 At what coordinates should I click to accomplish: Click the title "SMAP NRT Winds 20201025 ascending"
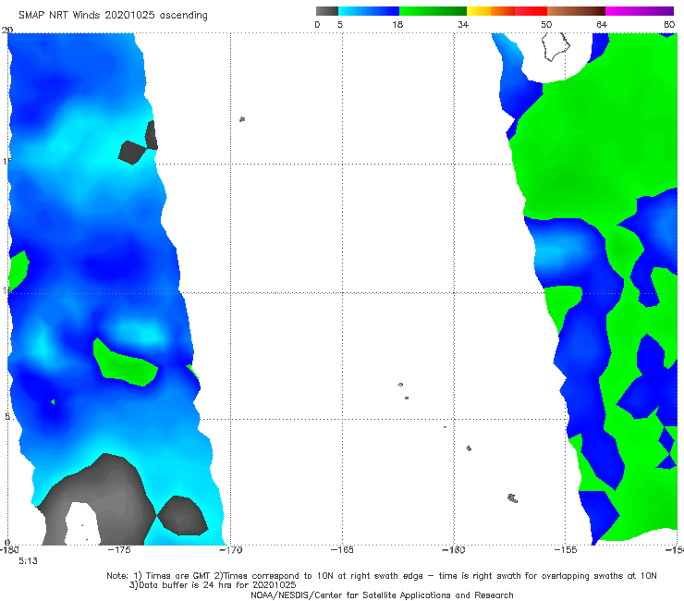coord(113,15)
